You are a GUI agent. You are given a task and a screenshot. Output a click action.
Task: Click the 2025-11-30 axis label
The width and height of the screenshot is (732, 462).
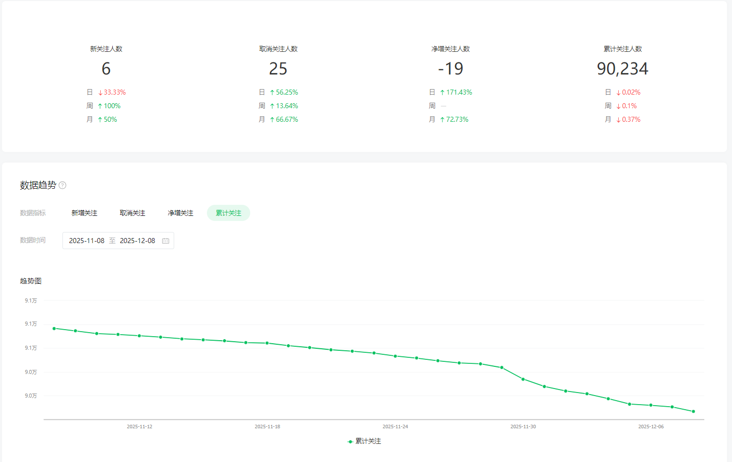point(523,426)
